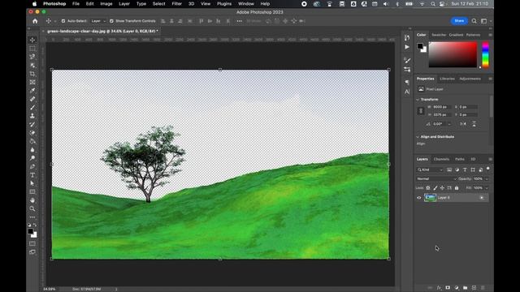Open the Character panel icon
520x292 pixels.
407,92
